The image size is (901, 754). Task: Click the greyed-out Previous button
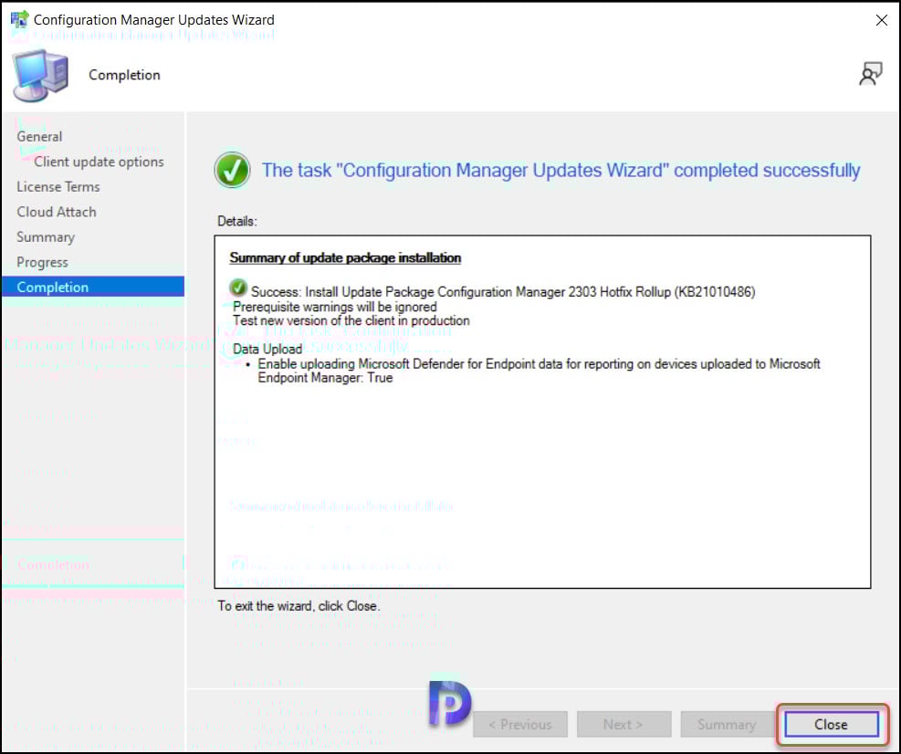[520, 724]
